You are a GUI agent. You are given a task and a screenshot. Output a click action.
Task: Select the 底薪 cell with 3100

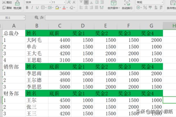click(60, 60)
